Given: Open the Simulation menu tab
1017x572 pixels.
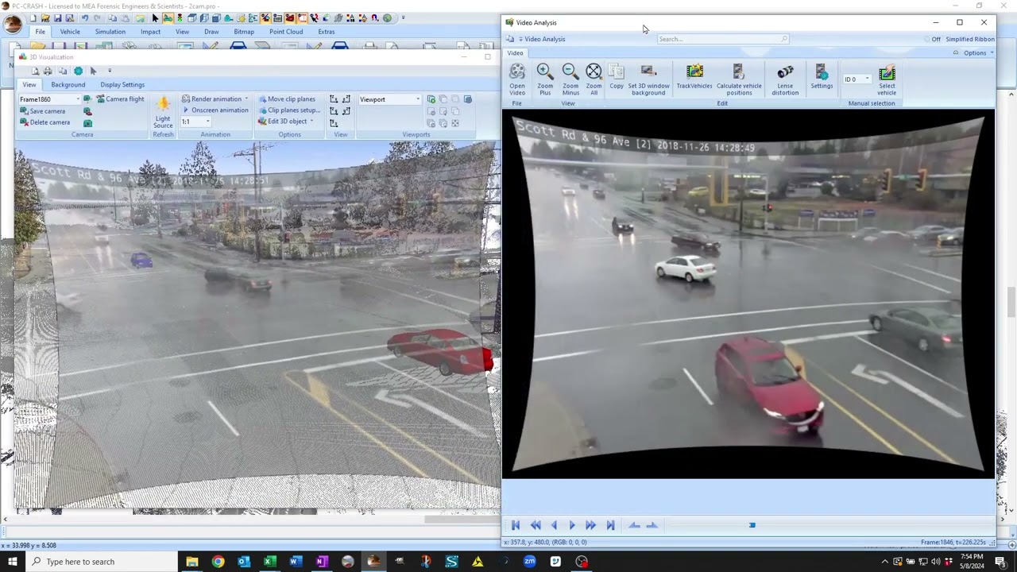Looking at the screenshot, I should click(x=110, y=32).
